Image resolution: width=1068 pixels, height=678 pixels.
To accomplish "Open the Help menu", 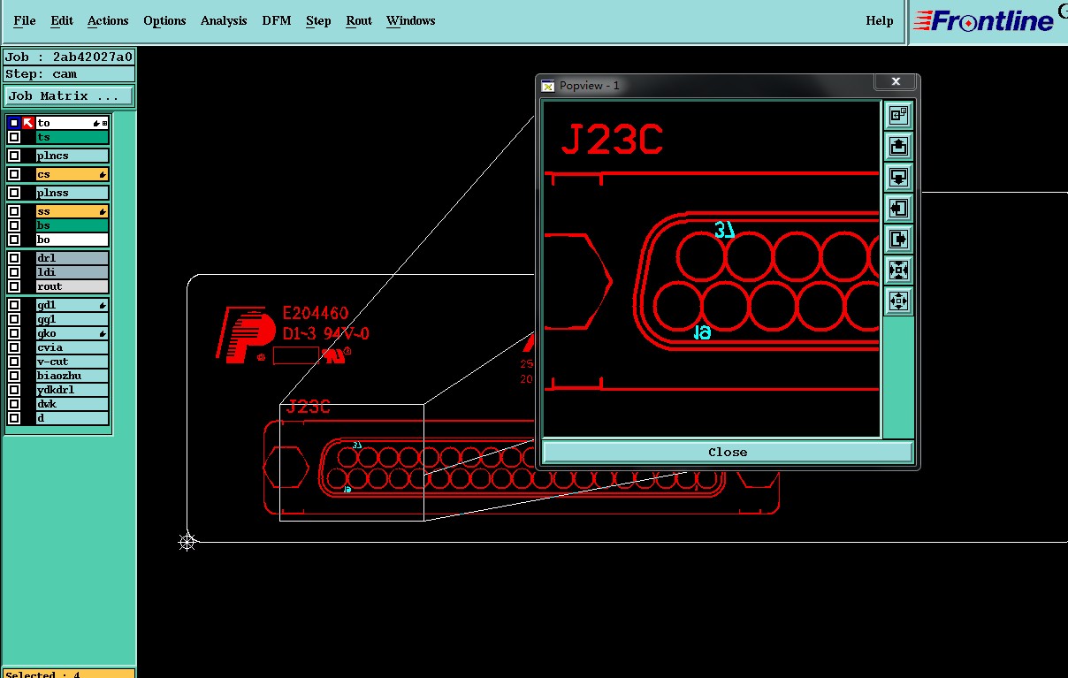I will coord(880,20).
